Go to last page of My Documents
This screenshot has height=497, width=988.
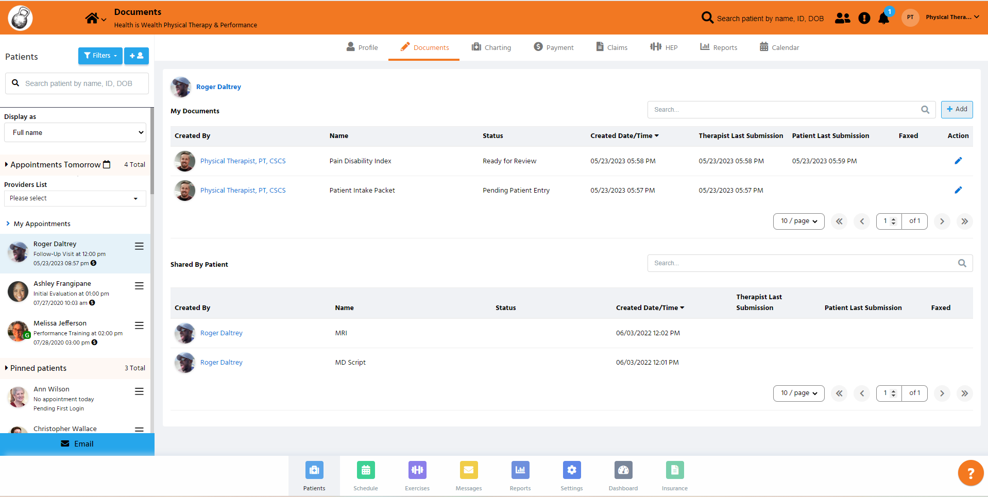964,221
